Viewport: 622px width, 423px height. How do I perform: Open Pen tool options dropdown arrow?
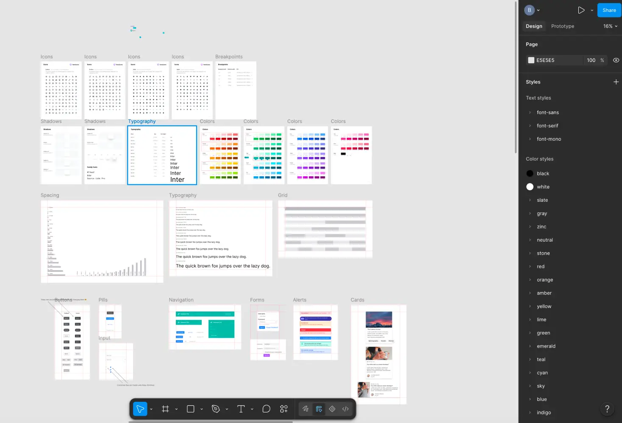tap(227, 409)
